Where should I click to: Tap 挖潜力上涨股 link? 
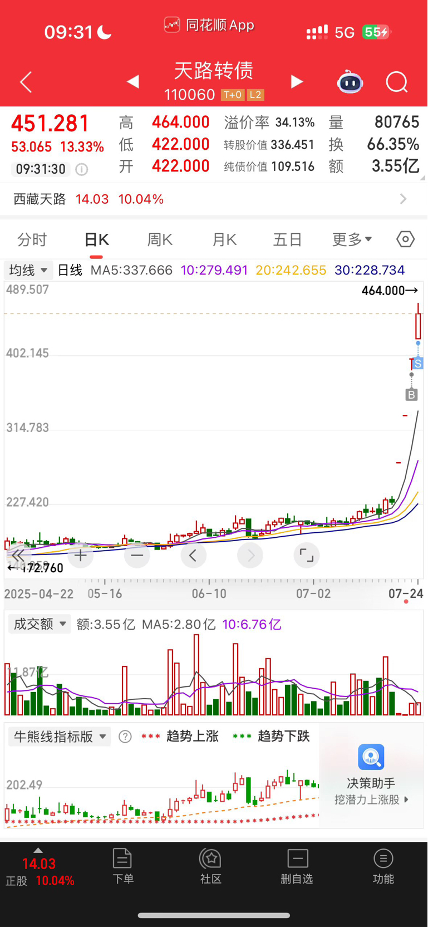coord(371,800)
